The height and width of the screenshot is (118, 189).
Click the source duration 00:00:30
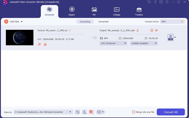click(x=60, y=39)
